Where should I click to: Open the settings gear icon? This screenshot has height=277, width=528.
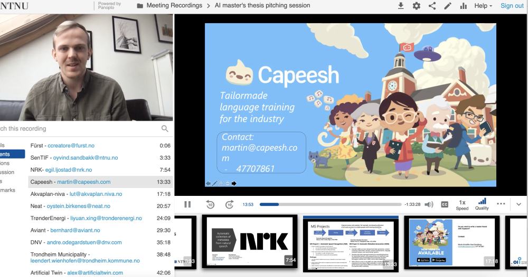coord(417,6)
